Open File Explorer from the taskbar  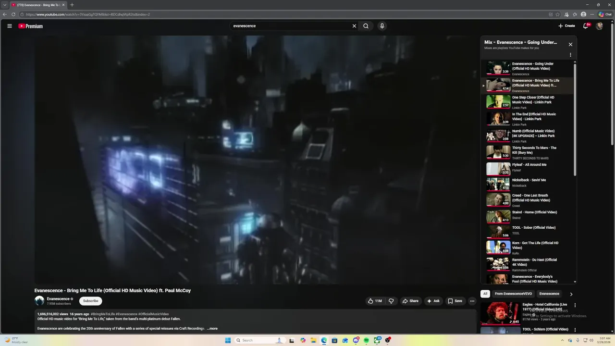[x=313, y=340]
